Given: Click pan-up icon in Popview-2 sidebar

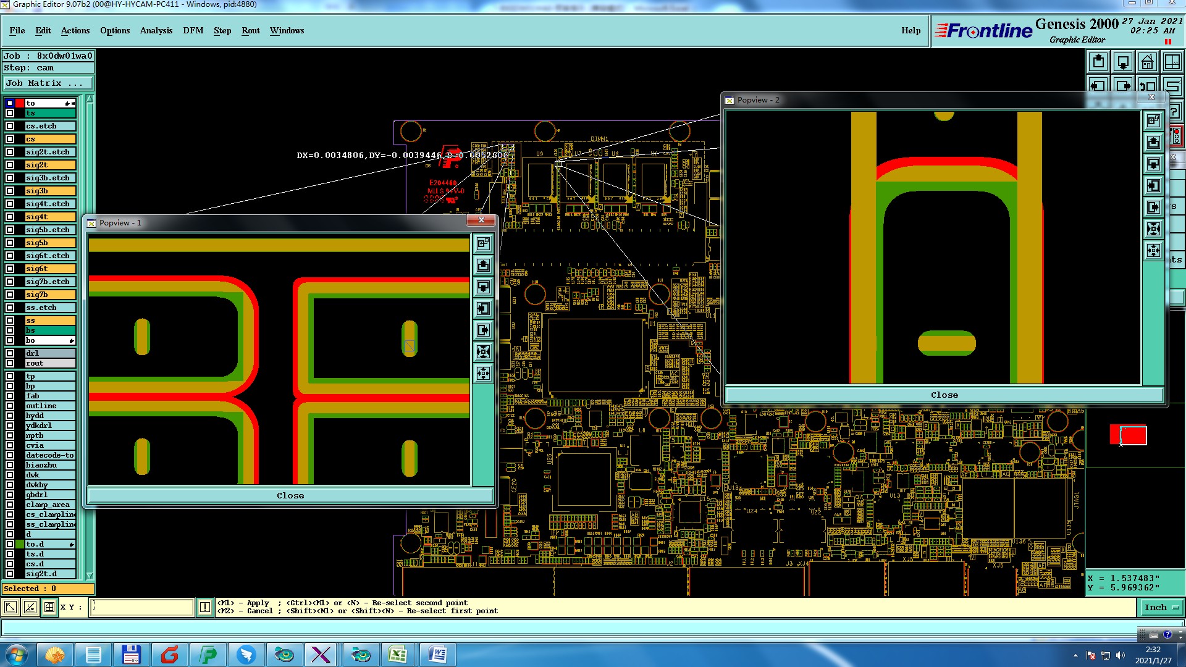Looking at the screenshot, I should (1153, 143).
